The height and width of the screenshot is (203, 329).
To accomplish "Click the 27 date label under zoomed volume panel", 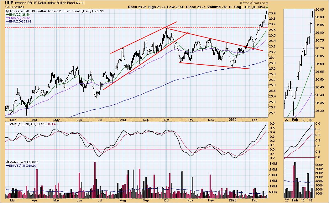I will (x=287, y=200).
